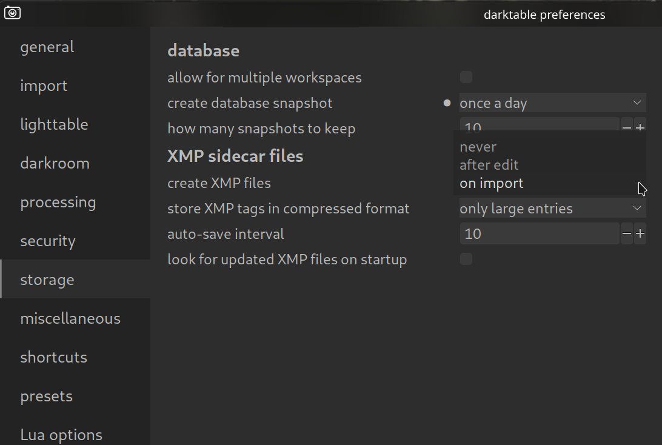Click the auto-save interval value field
The image size is (662, 445).
click(x=538, y=234)
